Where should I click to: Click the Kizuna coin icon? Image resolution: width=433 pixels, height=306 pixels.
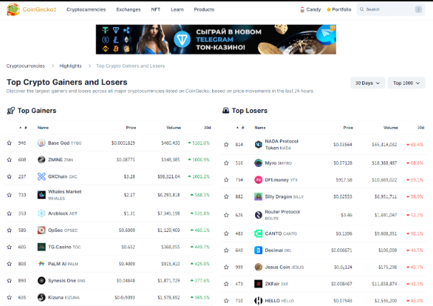[41, 297]
